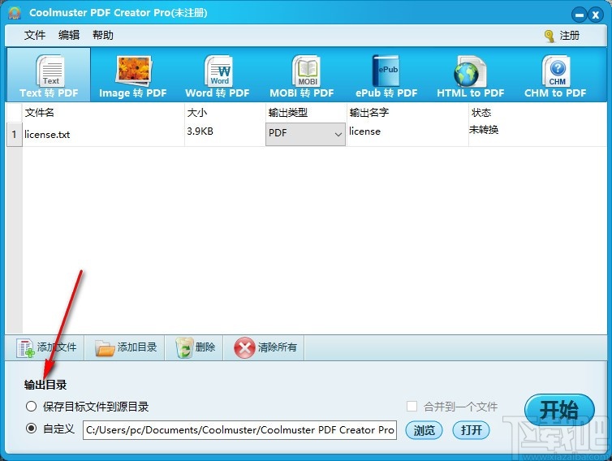Tick the 合并到一个文件 checkbox
Image resolution: width=612 pixels, height=461 pixels.
(412, 407)
